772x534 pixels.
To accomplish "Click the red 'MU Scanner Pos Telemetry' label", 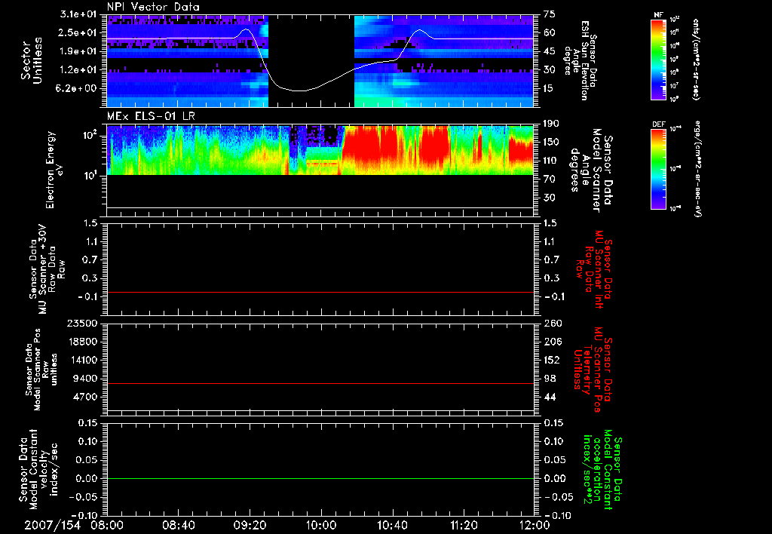I will (593, 370).
